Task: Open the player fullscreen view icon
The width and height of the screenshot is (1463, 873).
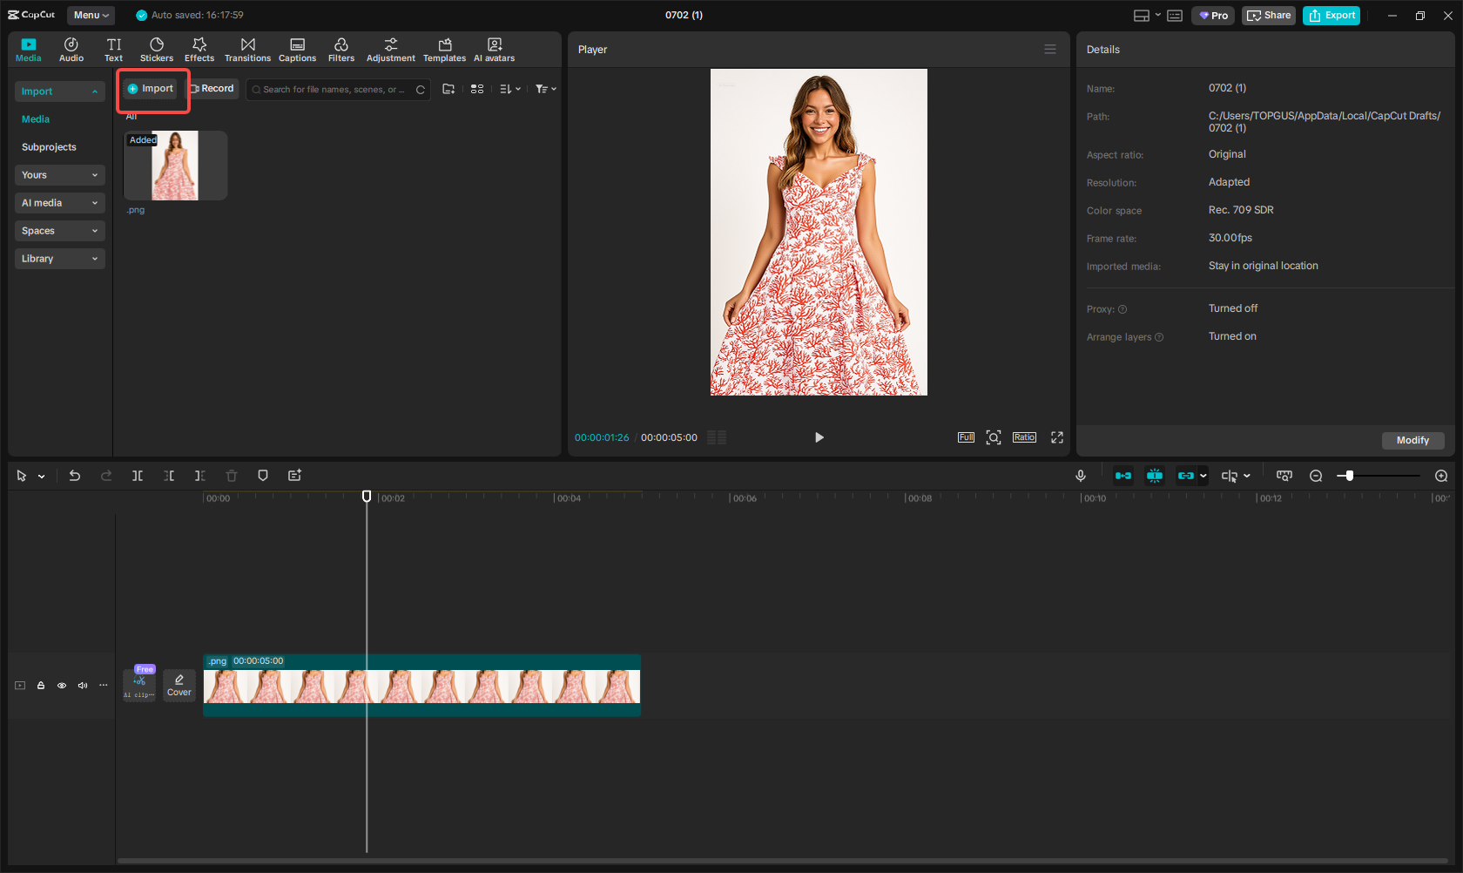Action: [x=1057, y=437]
